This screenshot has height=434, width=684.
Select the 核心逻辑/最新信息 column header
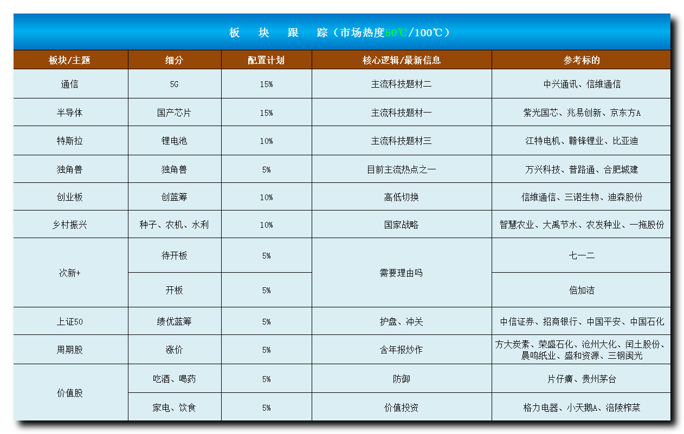pyautogui.click(x=402, y=60)
